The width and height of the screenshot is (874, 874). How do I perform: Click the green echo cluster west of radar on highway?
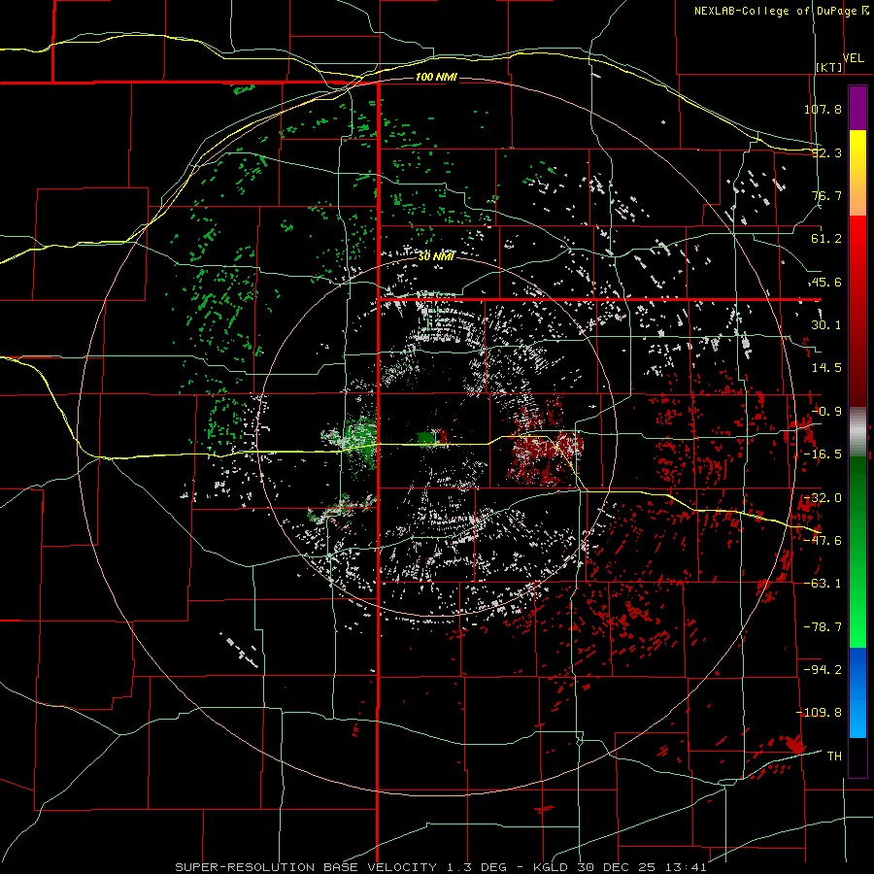359,440
